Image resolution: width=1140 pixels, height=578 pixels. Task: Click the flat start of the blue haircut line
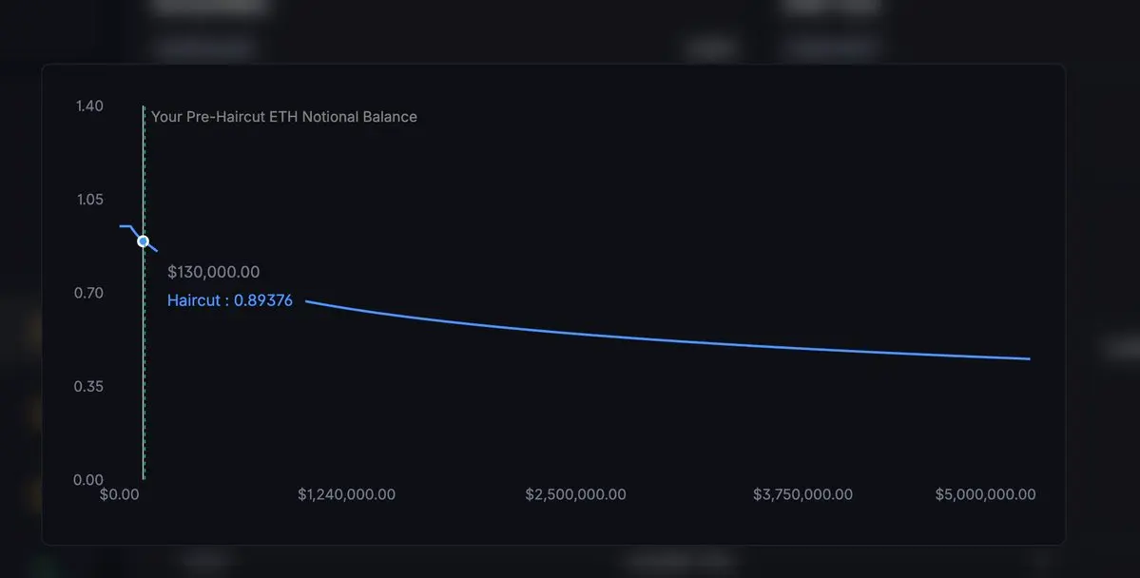[126, 226]
